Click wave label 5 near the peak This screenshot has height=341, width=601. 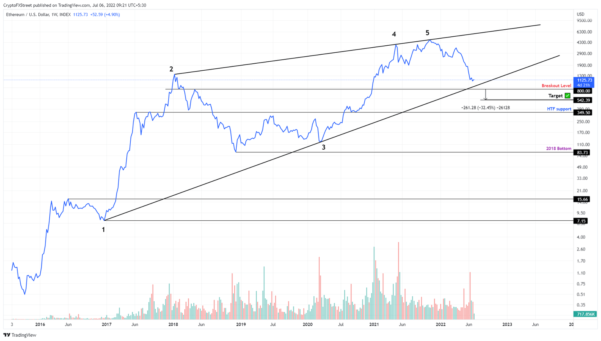(427, 33)
